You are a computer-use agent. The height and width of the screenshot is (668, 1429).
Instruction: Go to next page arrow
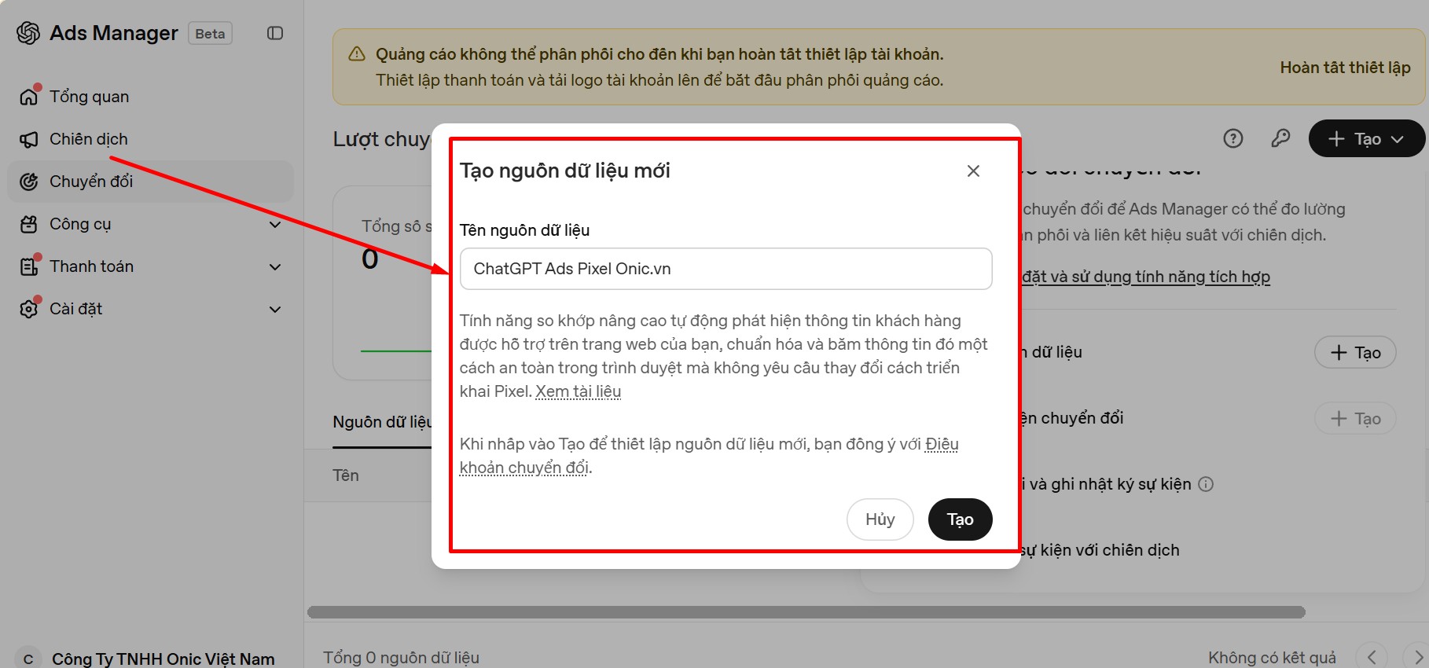click(x=1417, y=657)
